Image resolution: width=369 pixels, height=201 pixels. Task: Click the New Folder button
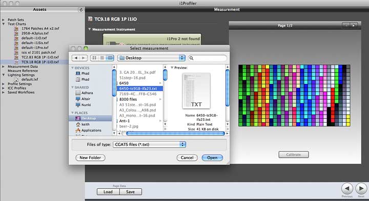pos(90,158)
